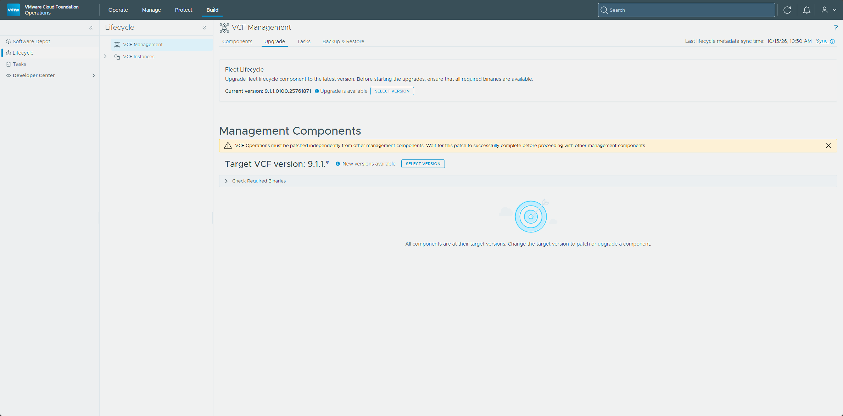This screenshot has width=843, height=416.
Task: Switch to the Operate menu
Action: (x=118, y=10)
